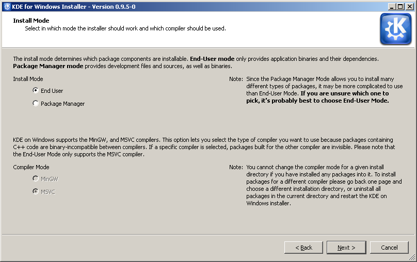Cancel the KDE installer
The image size is (417, 262).
coord(389,248)
